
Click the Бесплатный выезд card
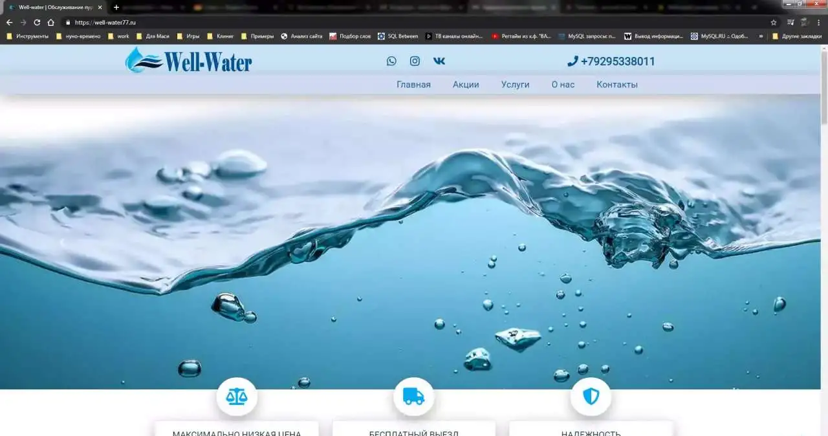tap(413, 428)
